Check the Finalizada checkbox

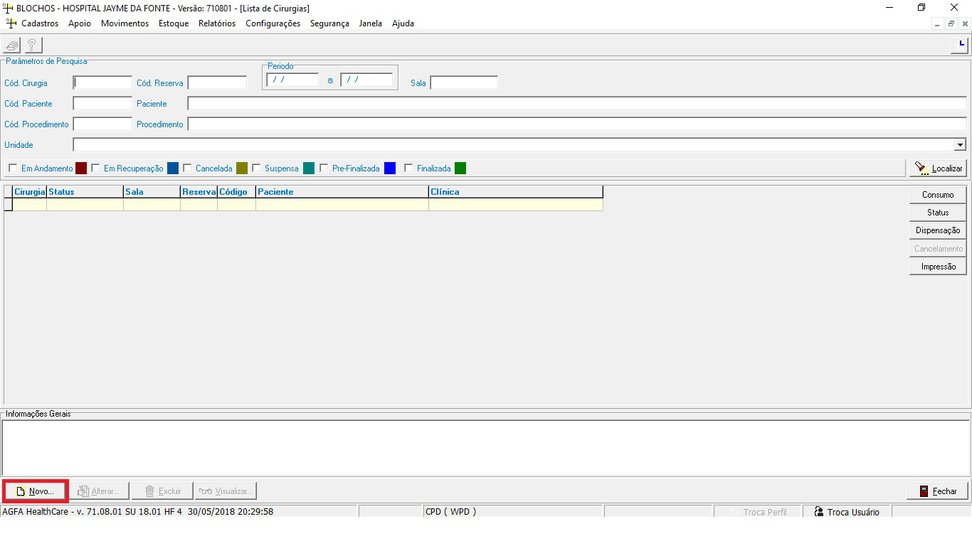click(x=408, y=168)
